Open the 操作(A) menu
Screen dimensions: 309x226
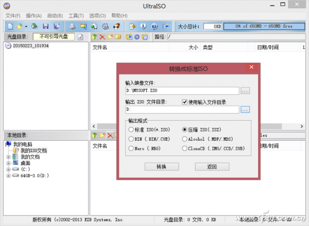[x=33, y=16]
